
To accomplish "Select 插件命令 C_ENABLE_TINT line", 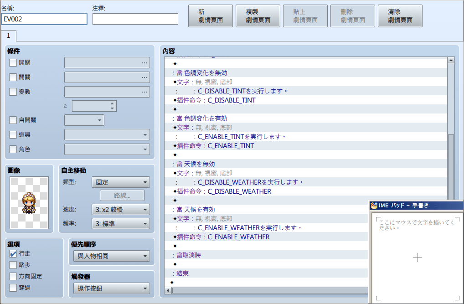I will pos(306,146).
